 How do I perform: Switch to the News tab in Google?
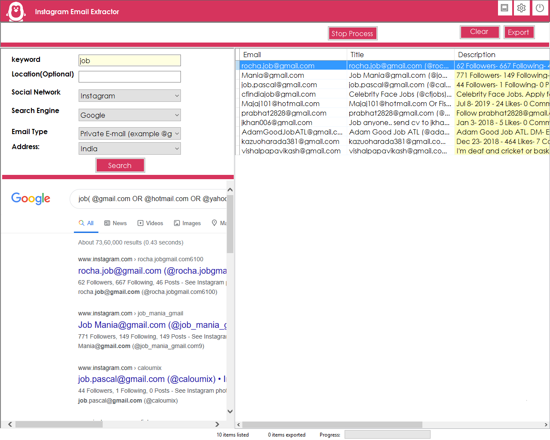coord(116,223)
